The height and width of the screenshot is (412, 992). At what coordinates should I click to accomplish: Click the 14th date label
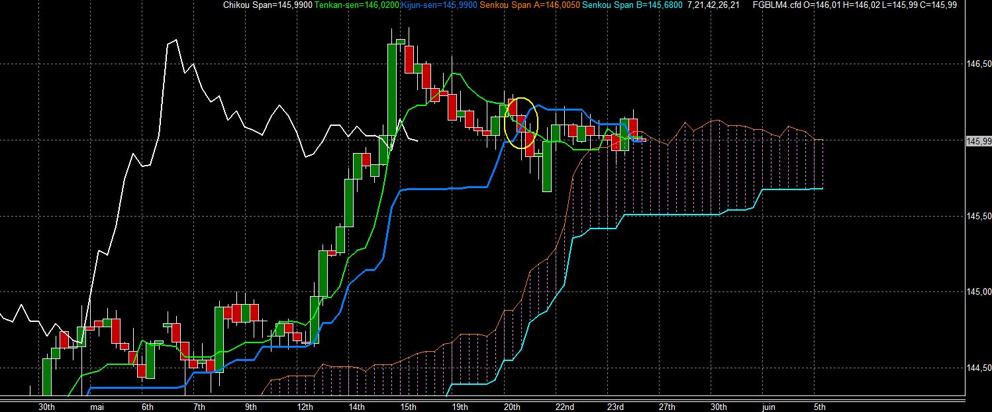pos(358,406)
